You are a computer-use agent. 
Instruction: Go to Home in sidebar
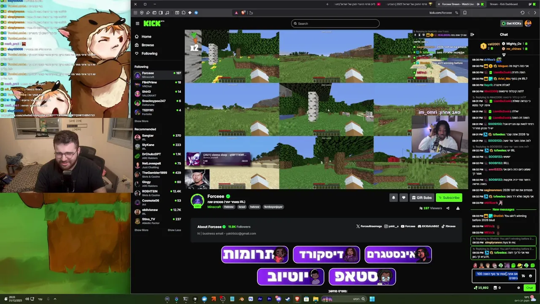click(146, 37)
